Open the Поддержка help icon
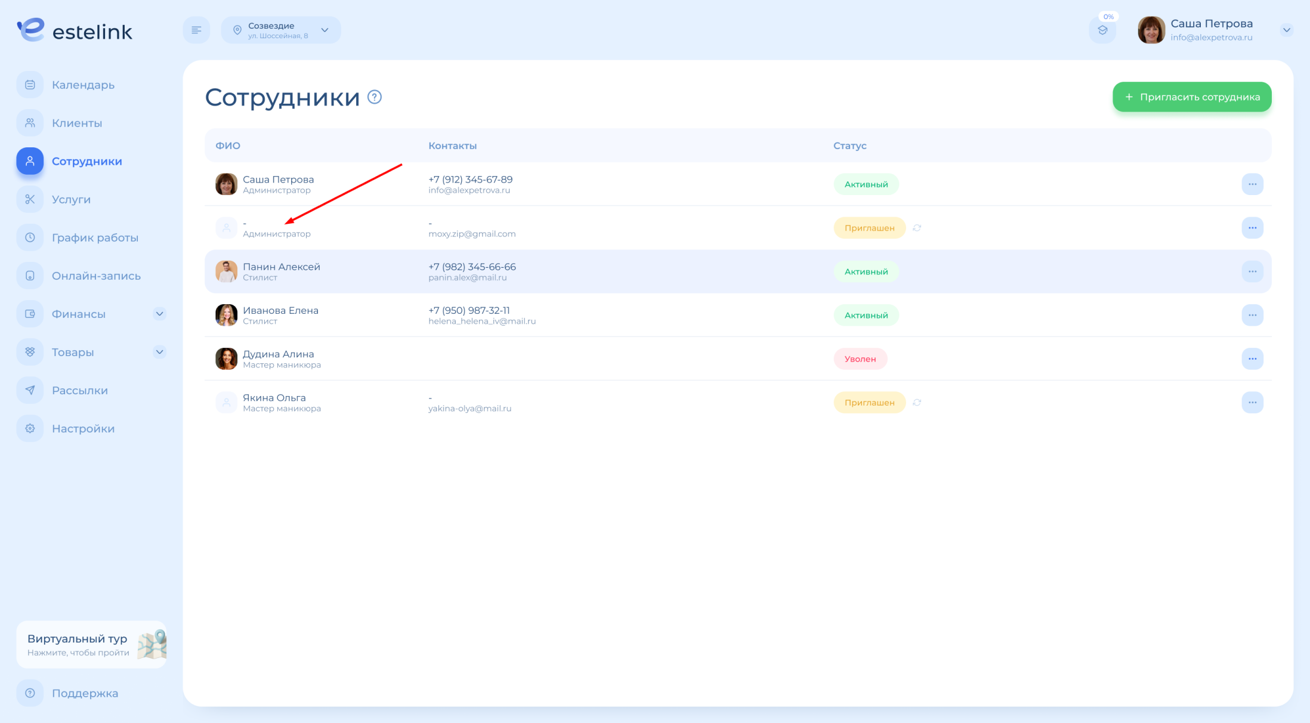This screenshot has width=1310, height=723. [x=30, y=693]
